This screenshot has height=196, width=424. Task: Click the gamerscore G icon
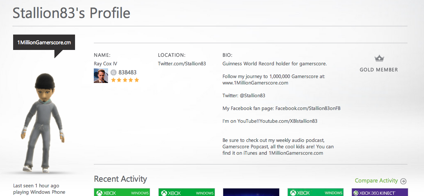(x=114, y=72)
